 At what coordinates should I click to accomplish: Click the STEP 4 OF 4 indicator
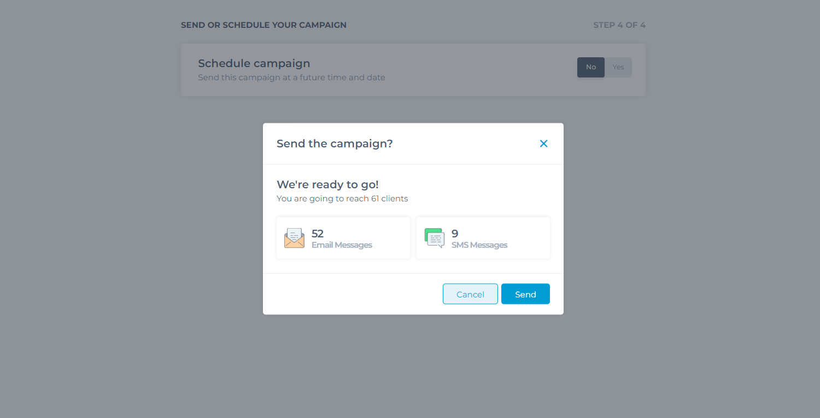[619, 25]
